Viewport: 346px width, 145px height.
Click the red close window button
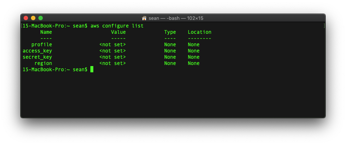point(26,18)
